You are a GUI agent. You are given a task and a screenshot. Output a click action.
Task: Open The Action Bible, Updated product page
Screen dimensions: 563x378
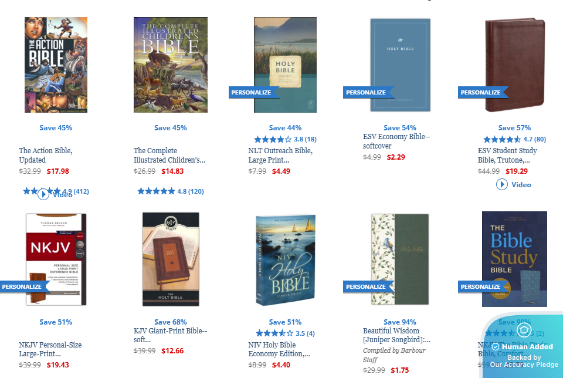pyautogui.click(x=44, y=155)
